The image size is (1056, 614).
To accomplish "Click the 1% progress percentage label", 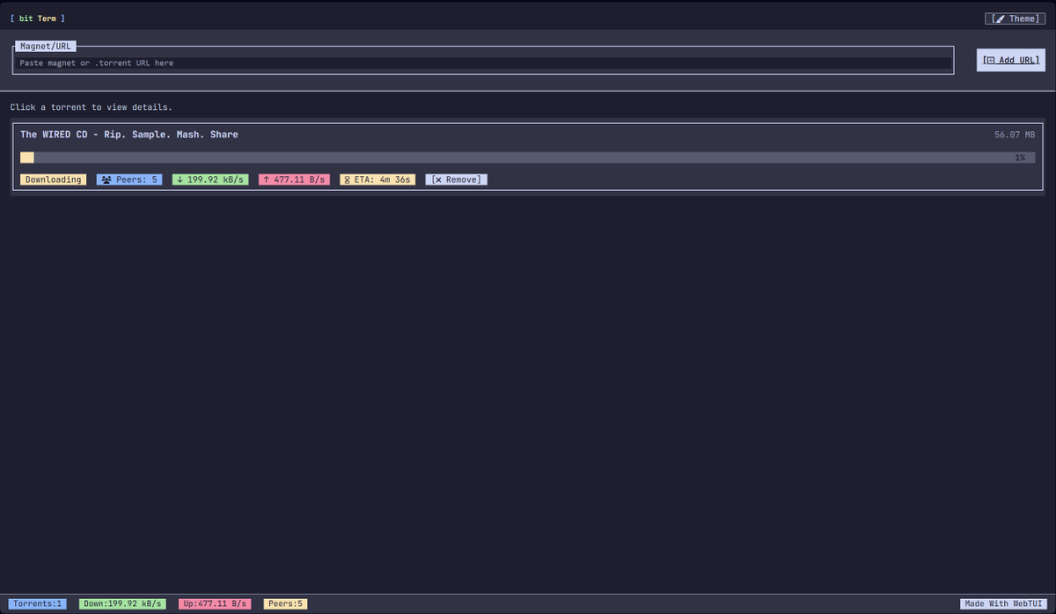I will tap(1020, 157).
